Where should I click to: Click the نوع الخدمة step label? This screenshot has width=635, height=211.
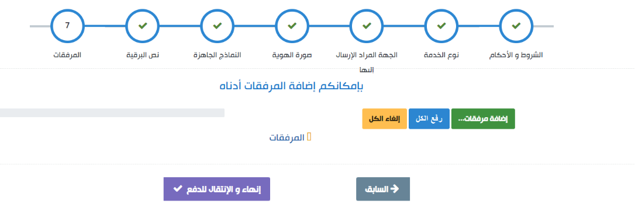[441, 54]
